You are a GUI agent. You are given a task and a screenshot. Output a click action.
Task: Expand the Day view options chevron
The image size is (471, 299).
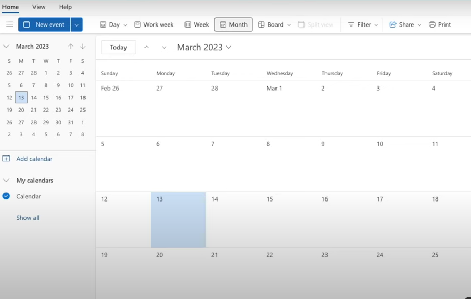coord(125,25)
